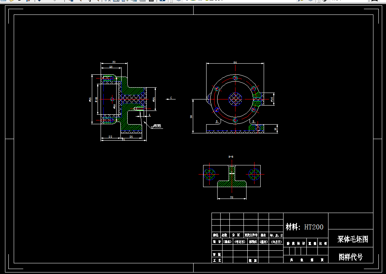Viewport: 386px width, 274px height.
Task: Pick the 30 dimension atop the side section view
Action: coord(114,62)
